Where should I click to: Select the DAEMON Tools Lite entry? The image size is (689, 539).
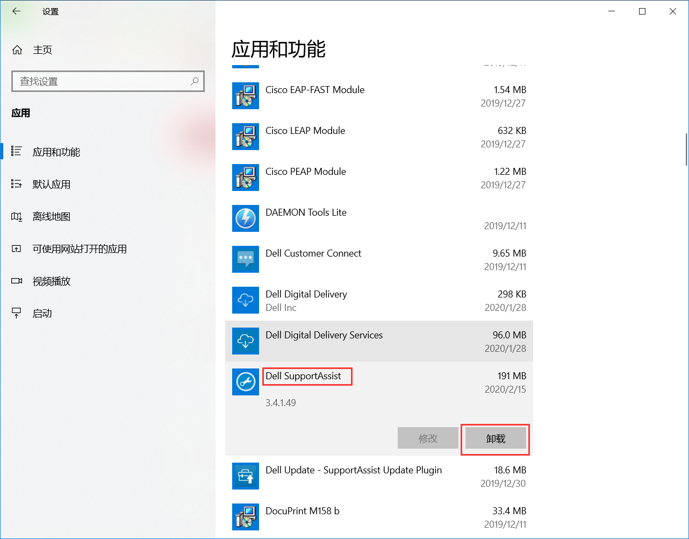[x=379, y=218]
